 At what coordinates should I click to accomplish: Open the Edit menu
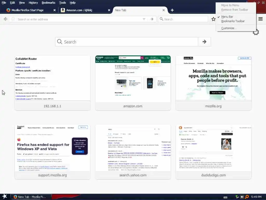click(12, 3)
